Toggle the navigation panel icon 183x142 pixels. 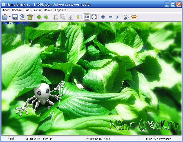pyautogui.click(x=79, y=17)
